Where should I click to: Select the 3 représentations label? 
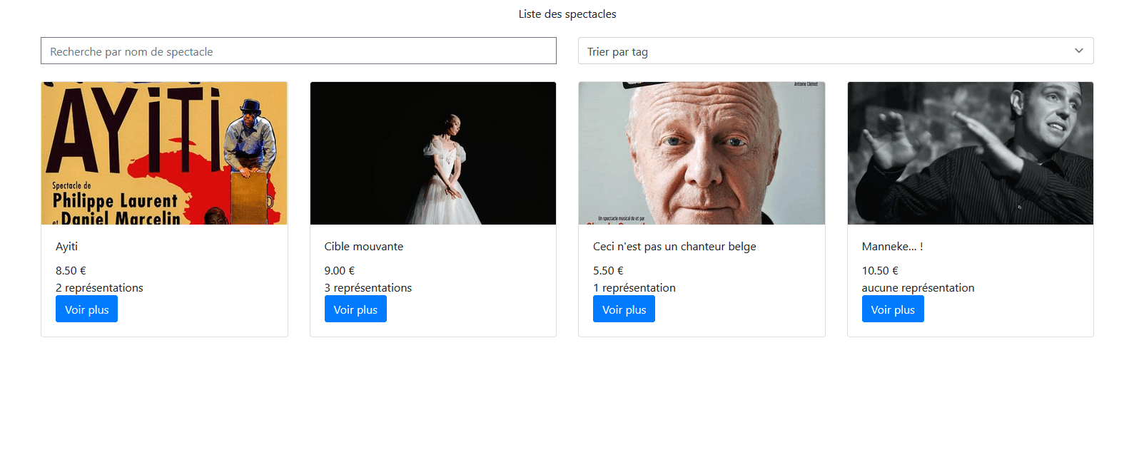[x=368, y=288]
